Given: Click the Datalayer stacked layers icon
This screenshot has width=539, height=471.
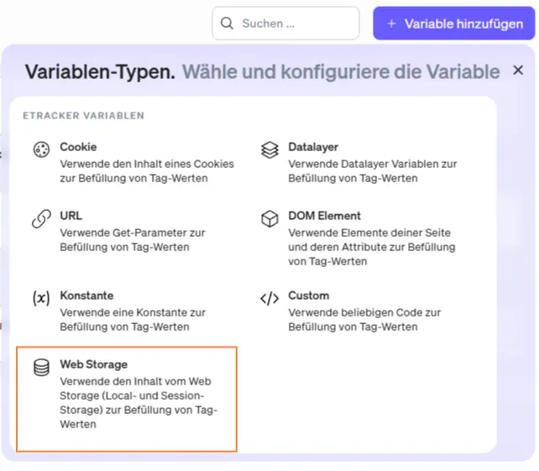Looking at the screenshot, I should point(269,150).
